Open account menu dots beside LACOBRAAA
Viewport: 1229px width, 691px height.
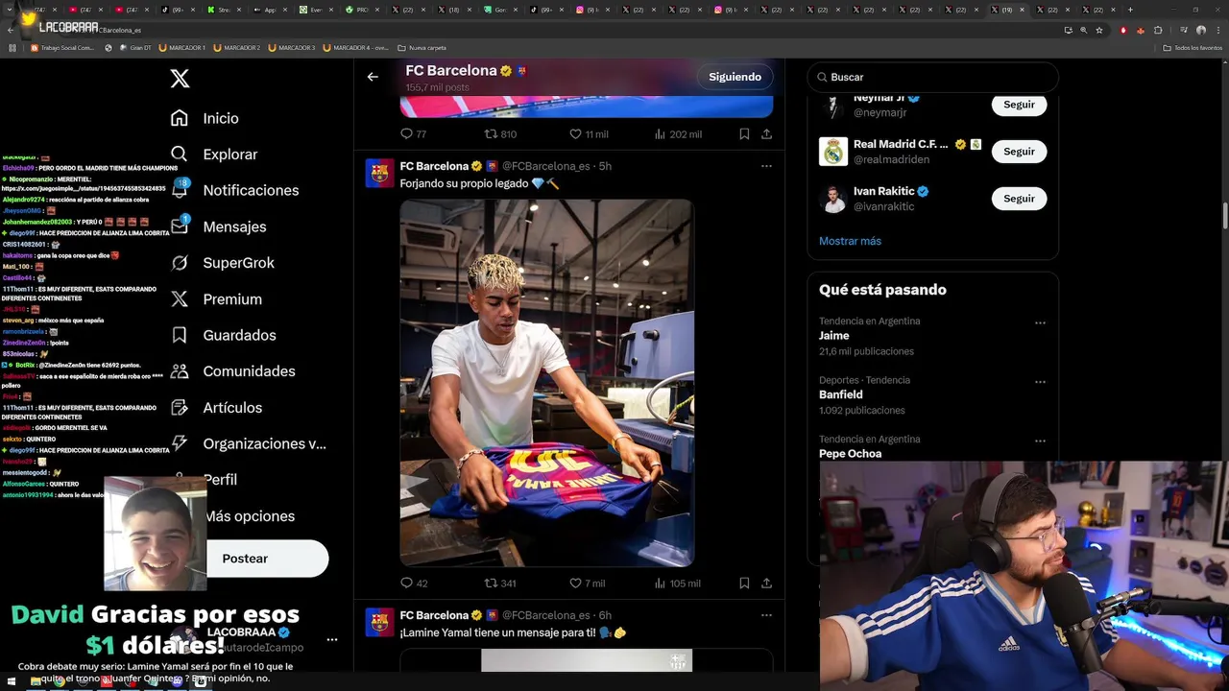pos(332,639)
